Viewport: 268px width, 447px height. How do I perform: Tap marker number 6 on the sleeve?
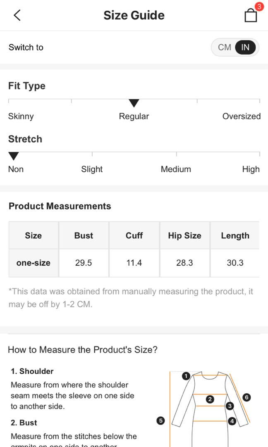point(246,397)
